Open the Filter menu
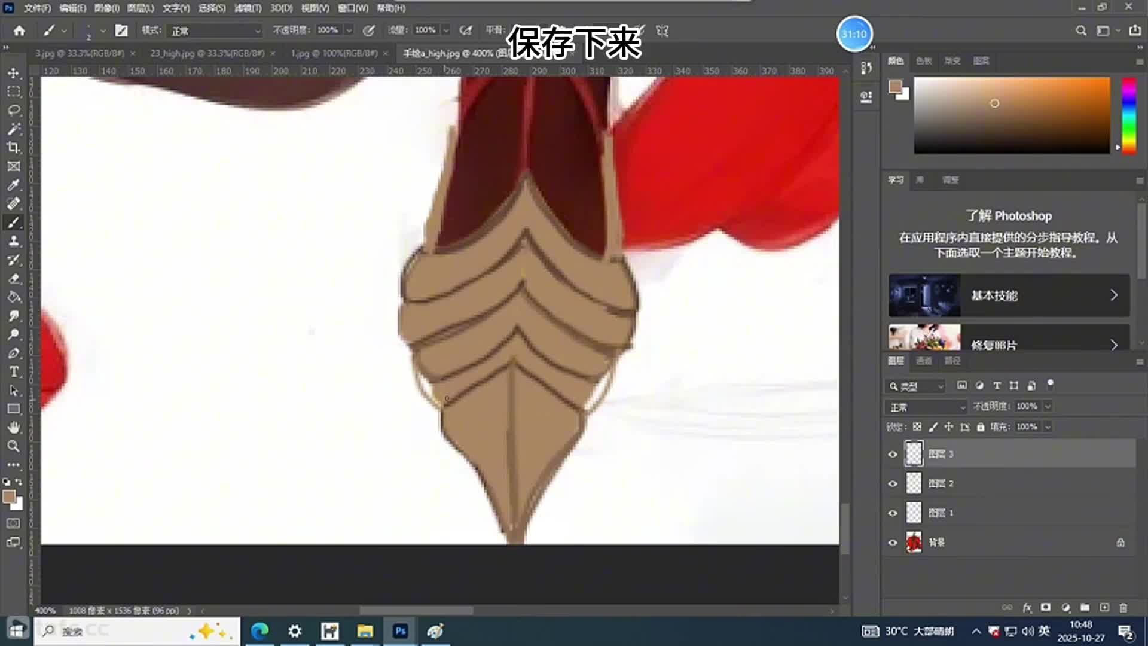 248,8
